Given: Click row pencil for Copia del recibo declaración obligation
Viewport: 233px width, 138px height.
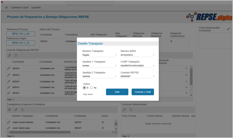Looking at the screenshot, I should click(x=9, y=75).
